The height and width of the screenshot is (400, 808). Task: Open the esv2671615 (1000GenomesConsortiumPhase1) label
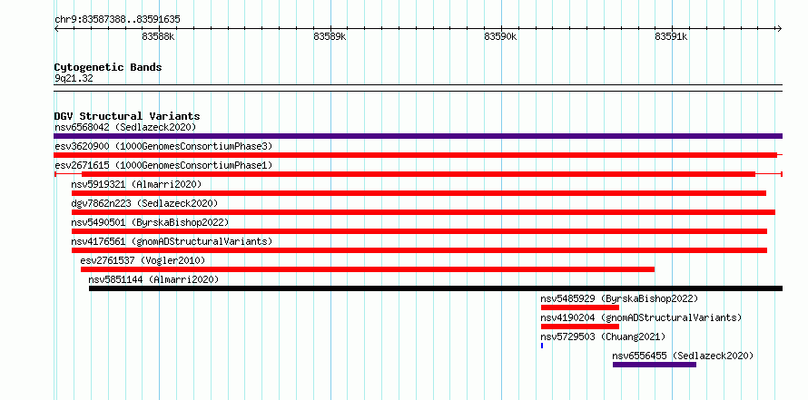tap(163, 165)
